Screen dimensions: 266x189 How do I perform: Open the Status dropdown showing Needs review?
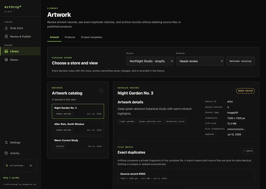click(x=200, y=61)
